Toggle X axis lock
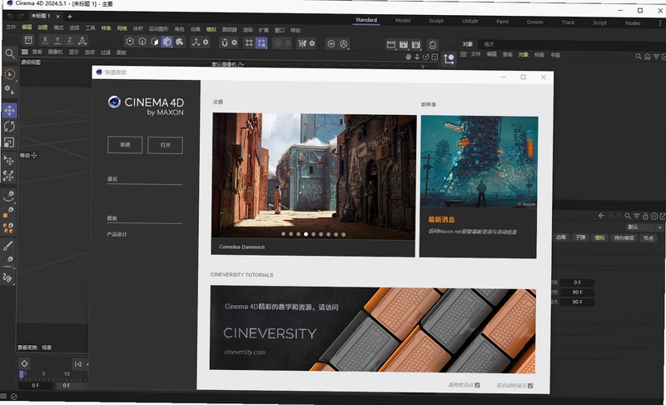This screenshot has width=666, height=405. (x=45, y=40)
